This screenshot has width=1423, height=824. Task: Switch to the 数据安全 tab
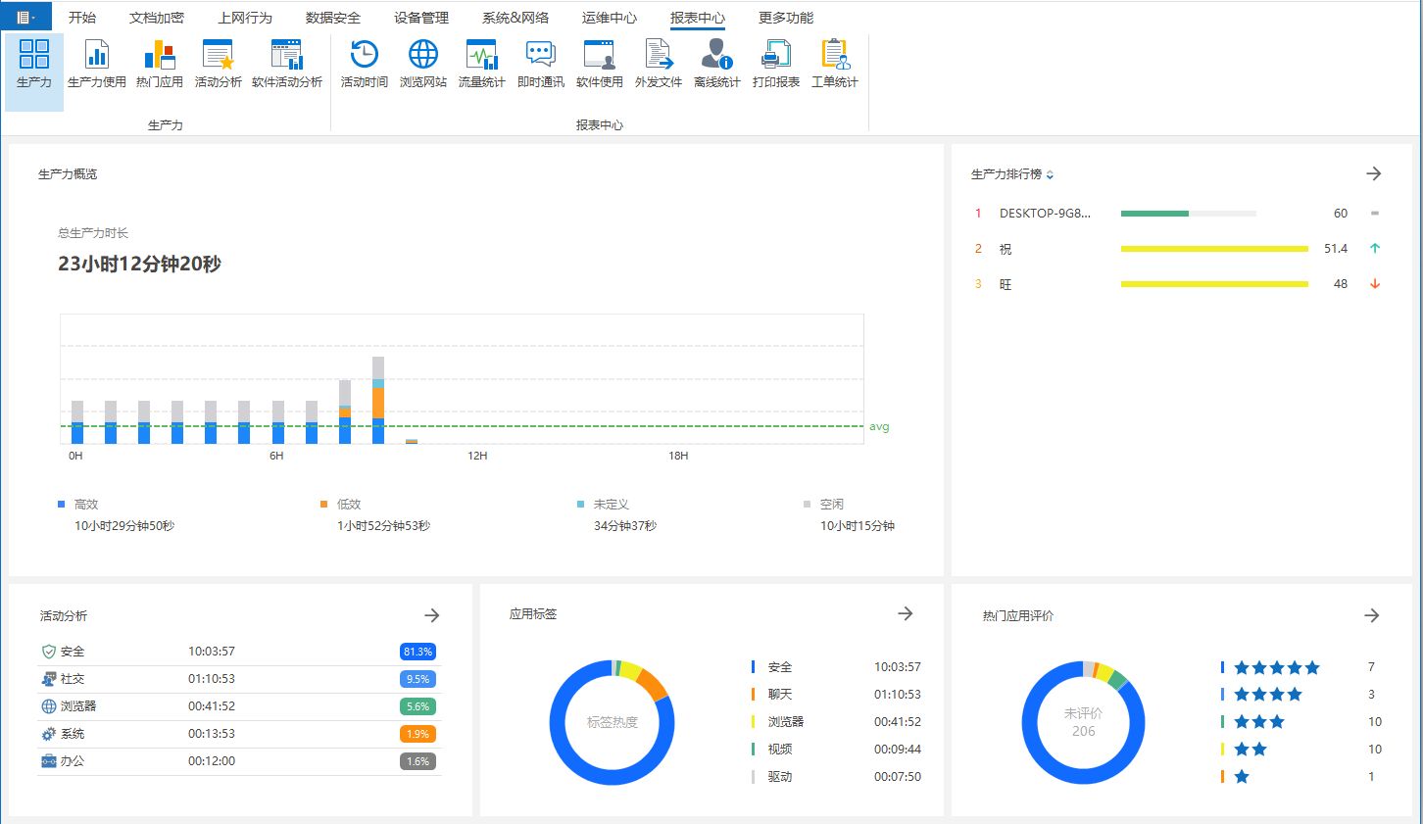[x=333, y=18]
